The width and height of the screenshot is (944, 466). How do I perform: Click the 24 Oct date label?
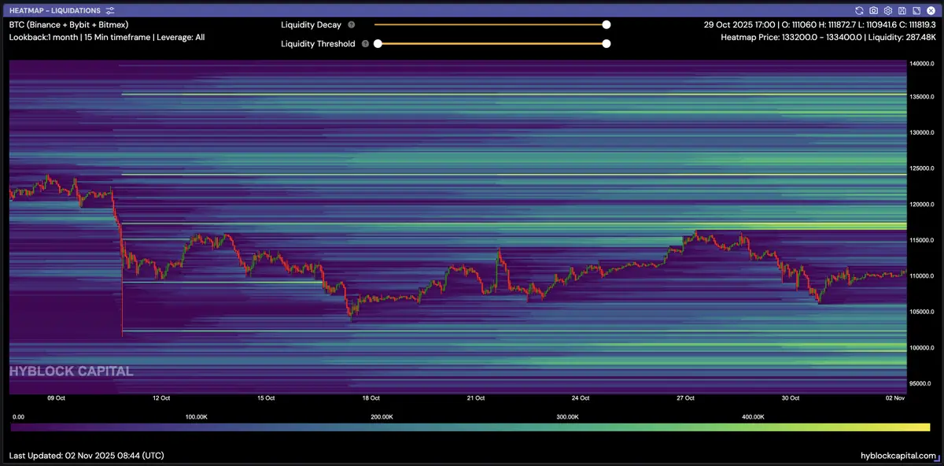[580, 398]
